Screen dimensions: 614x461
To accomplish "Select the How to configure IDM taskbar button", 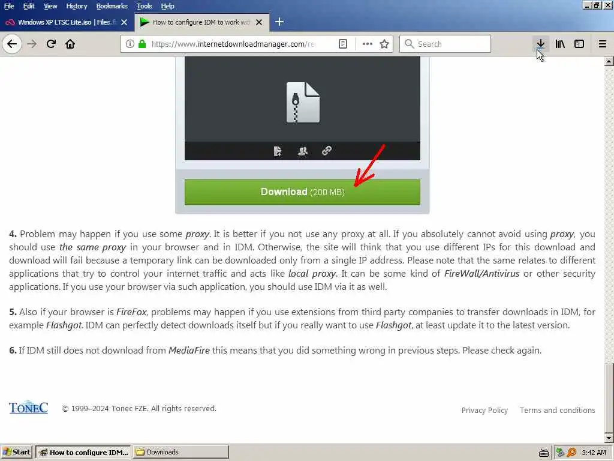I will [83, 453].
